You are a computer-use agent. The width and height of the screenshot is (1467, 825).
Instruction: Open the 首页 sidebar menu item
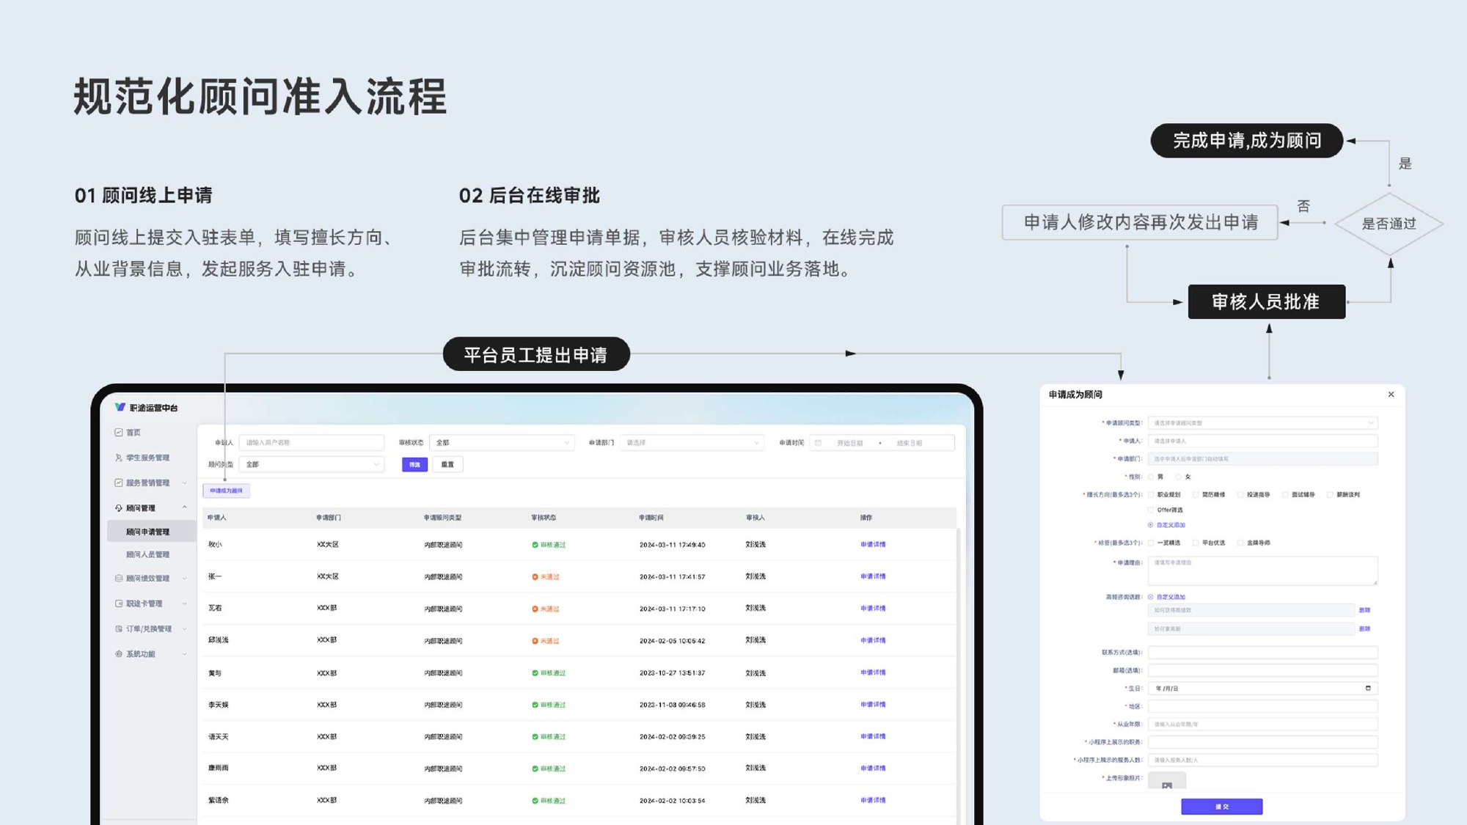coord(133,433)
